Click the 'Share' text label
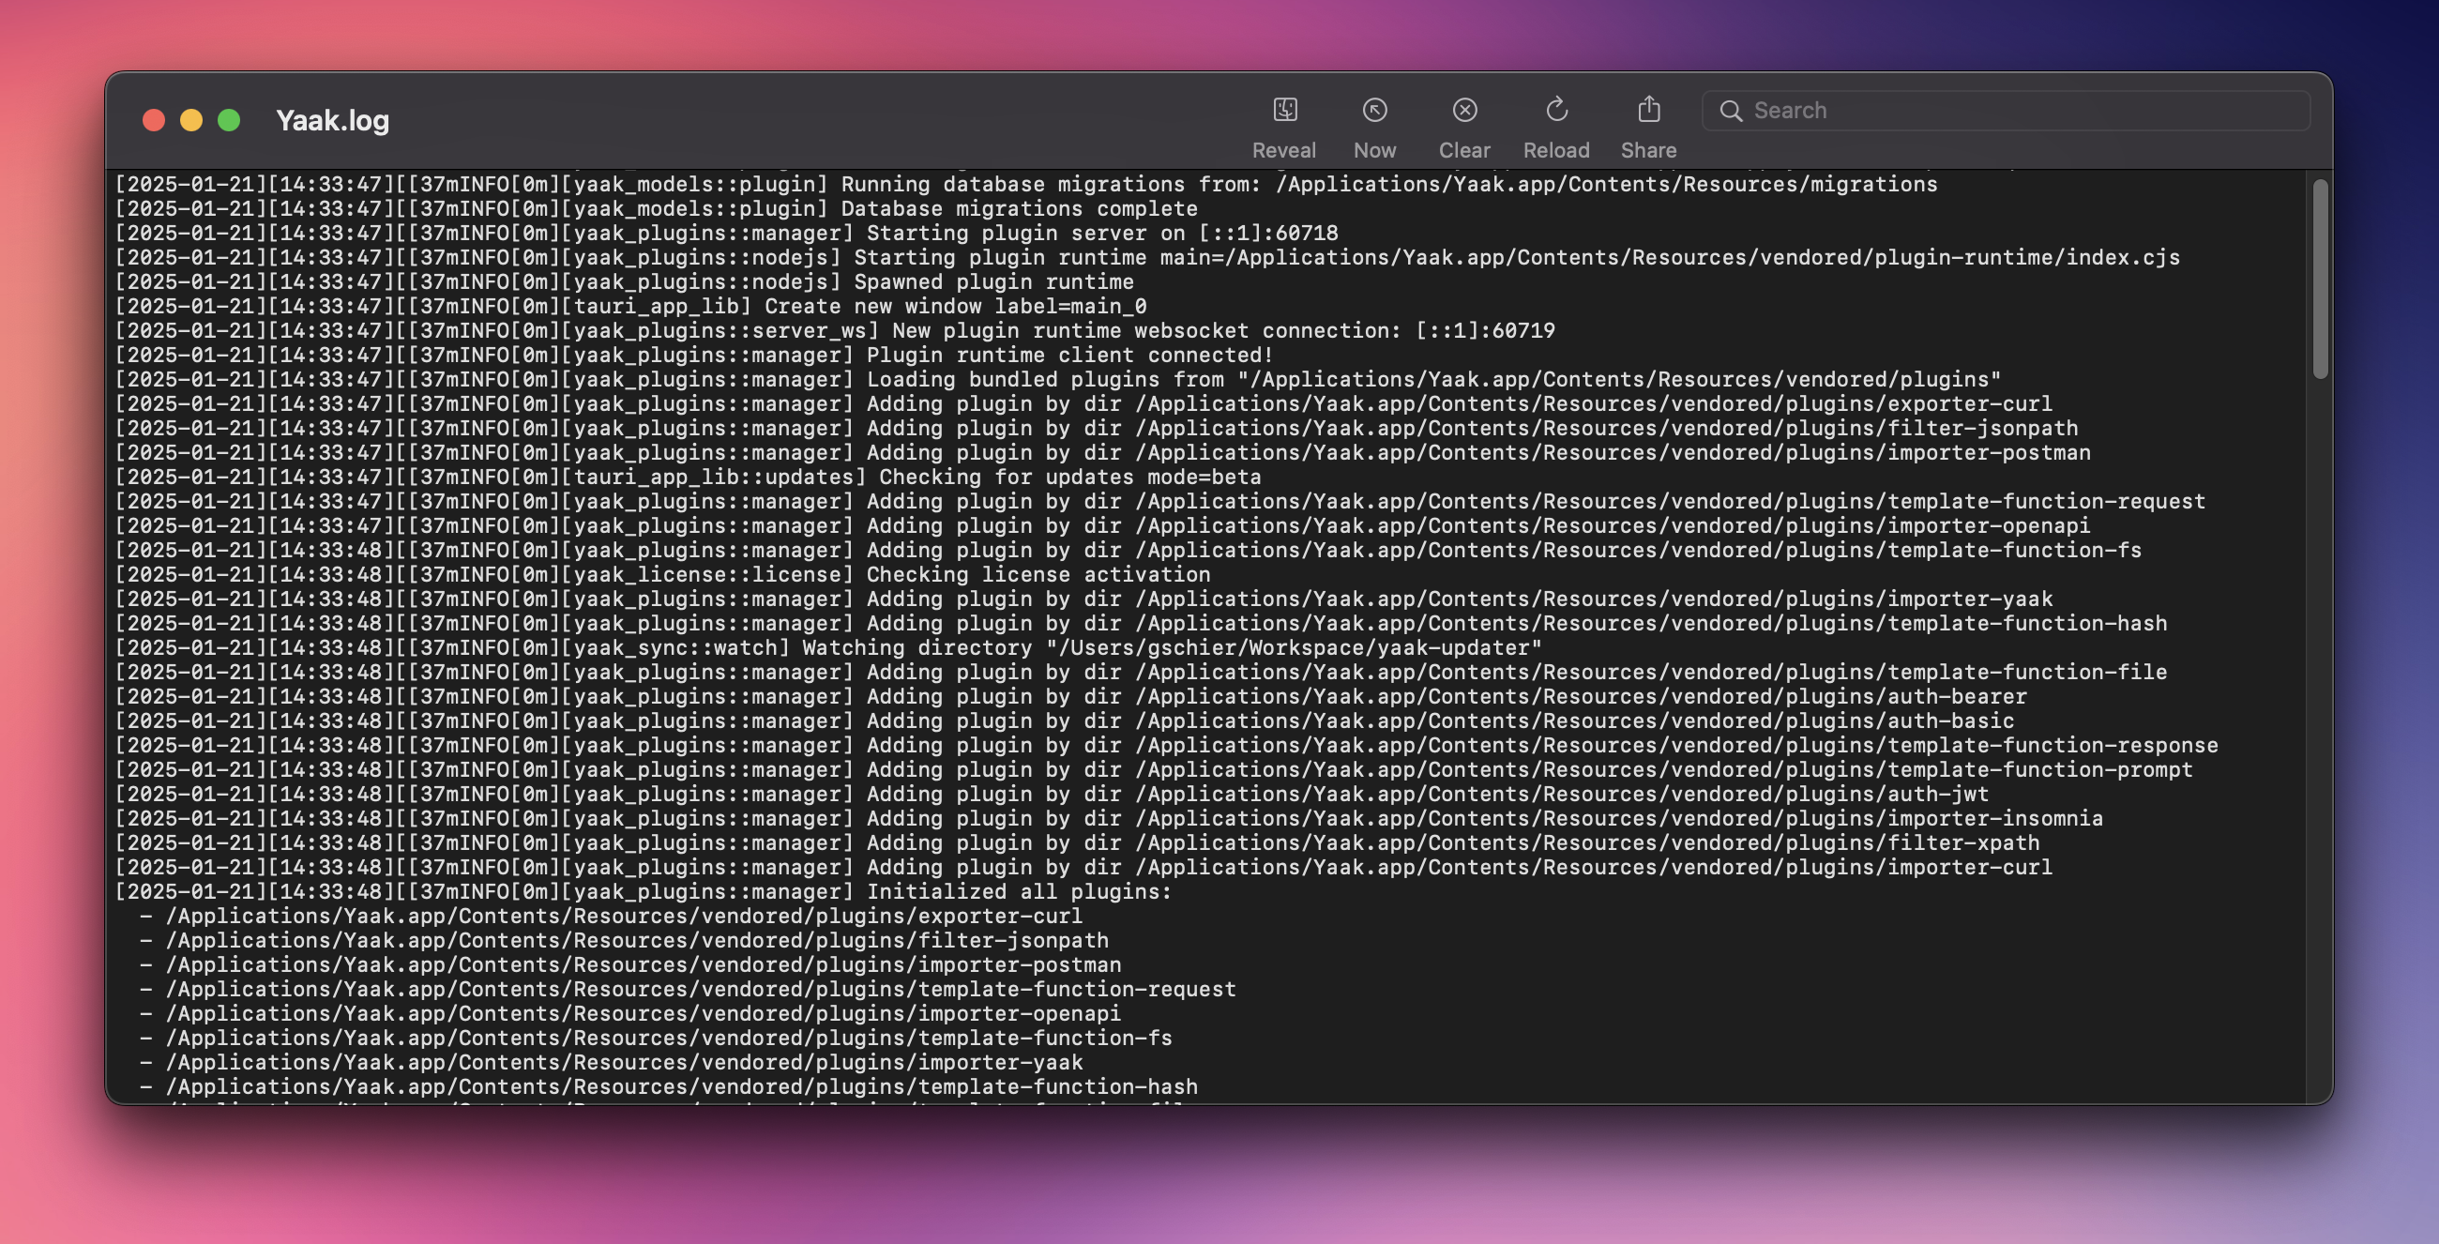The height and width of the screenshot is (1244, 2439). point(1648,150)
